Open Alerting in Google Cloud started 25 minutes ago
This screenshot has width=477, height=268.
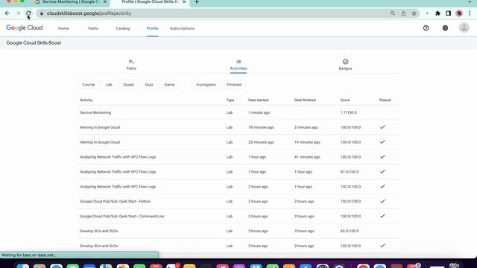[100, 142]
